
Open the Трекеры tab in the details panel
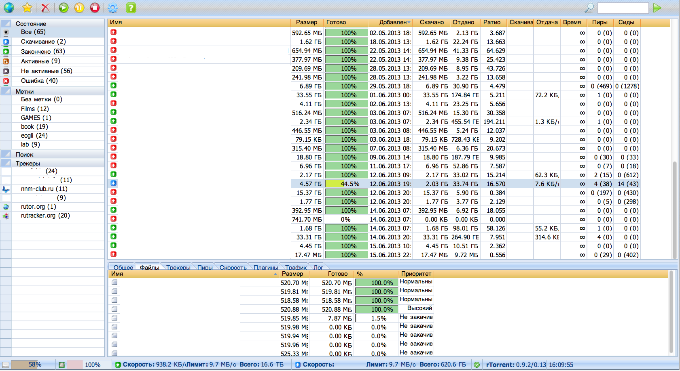tap(178, 267)
